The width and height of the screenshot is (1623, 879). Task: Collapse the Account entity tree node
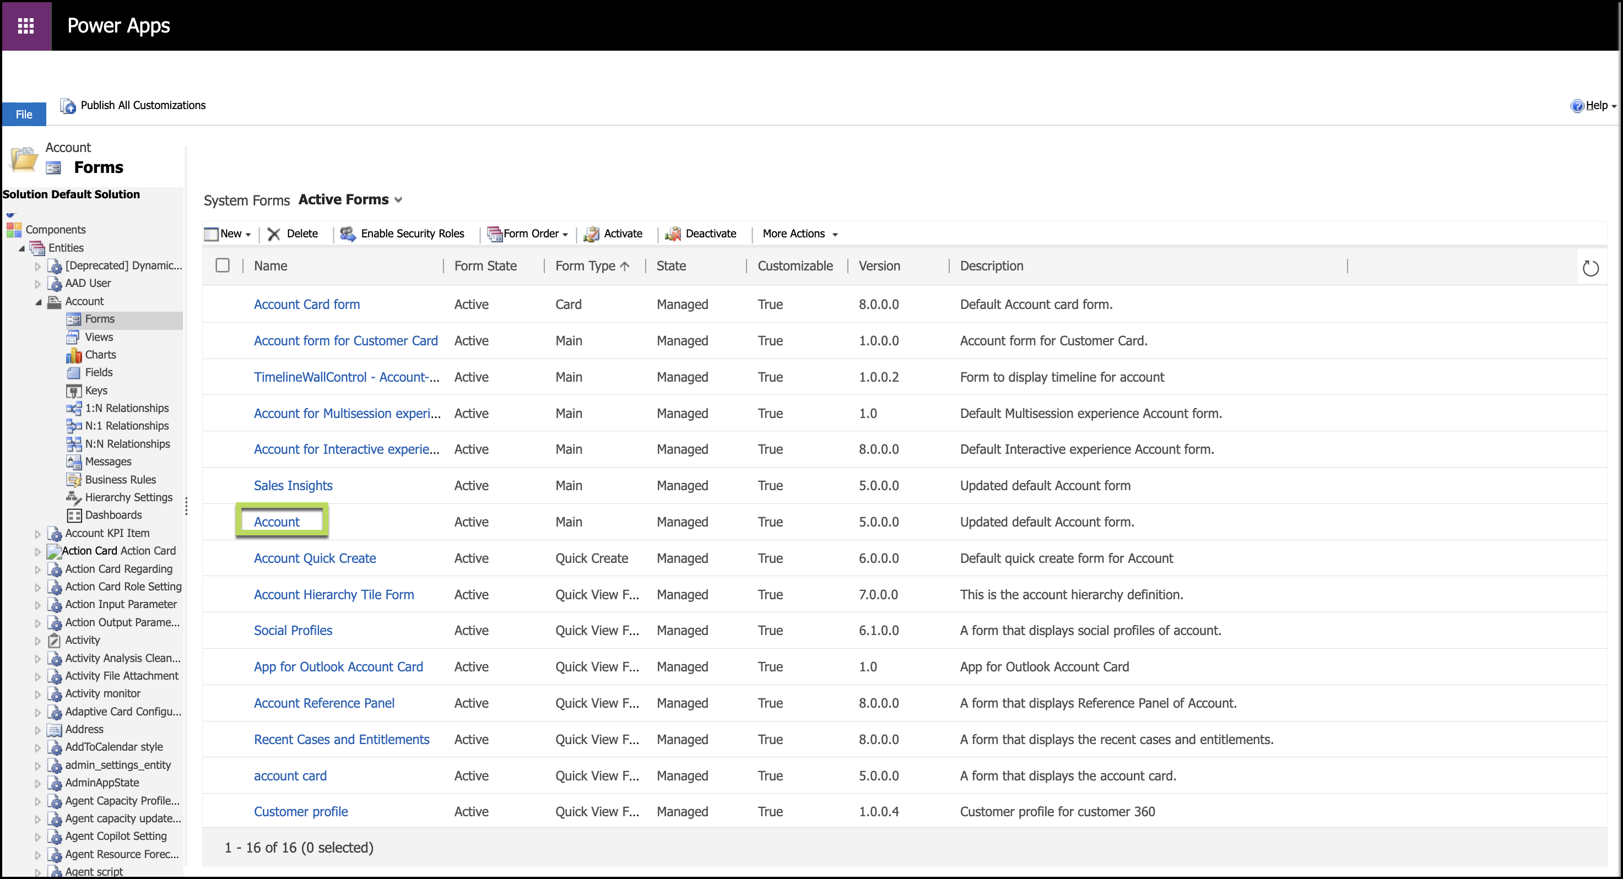click(39, 302)
